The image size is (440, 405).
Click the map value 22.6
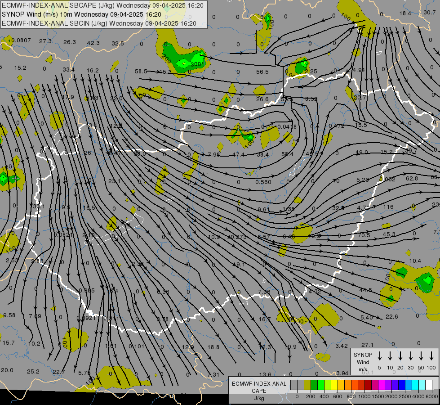[391, 317]
